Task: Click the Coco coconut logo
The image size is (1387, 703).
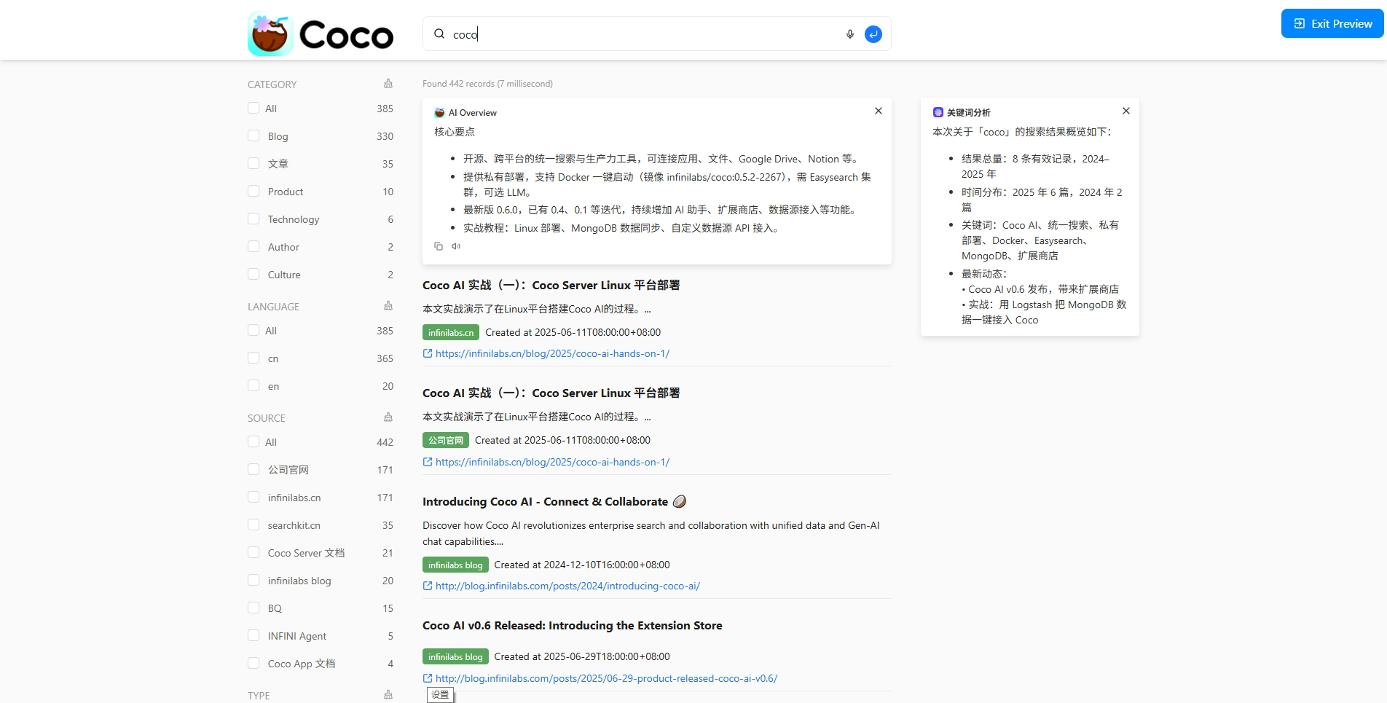Action: [321, 34]
